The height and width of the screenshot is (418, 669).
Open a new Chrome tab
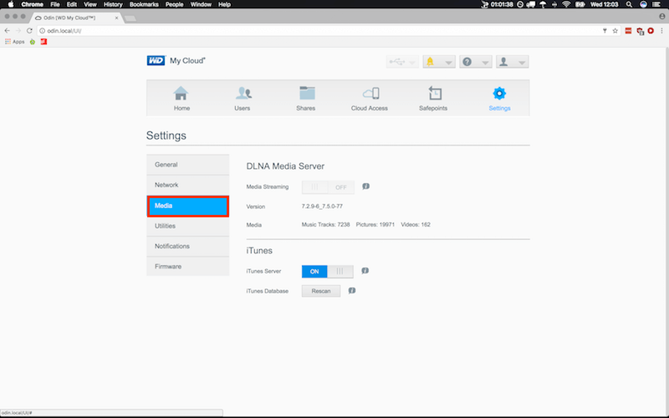pos(130,18)
